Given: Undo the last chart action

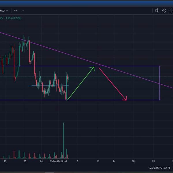Looking at the screenshot, I should (16, 11).
